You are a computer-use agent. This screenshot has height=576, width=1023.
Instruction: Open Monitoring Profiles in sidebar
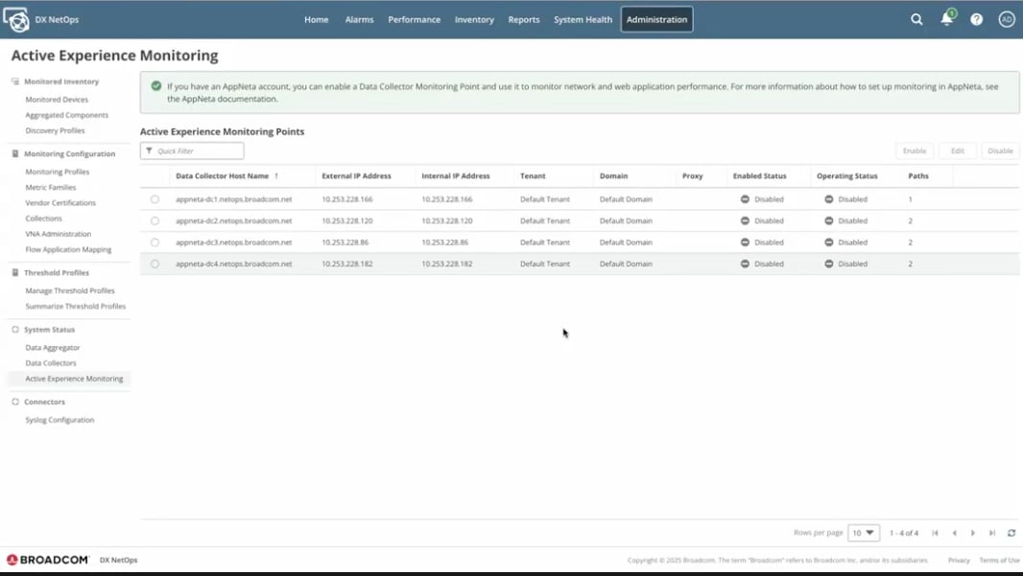58,172
